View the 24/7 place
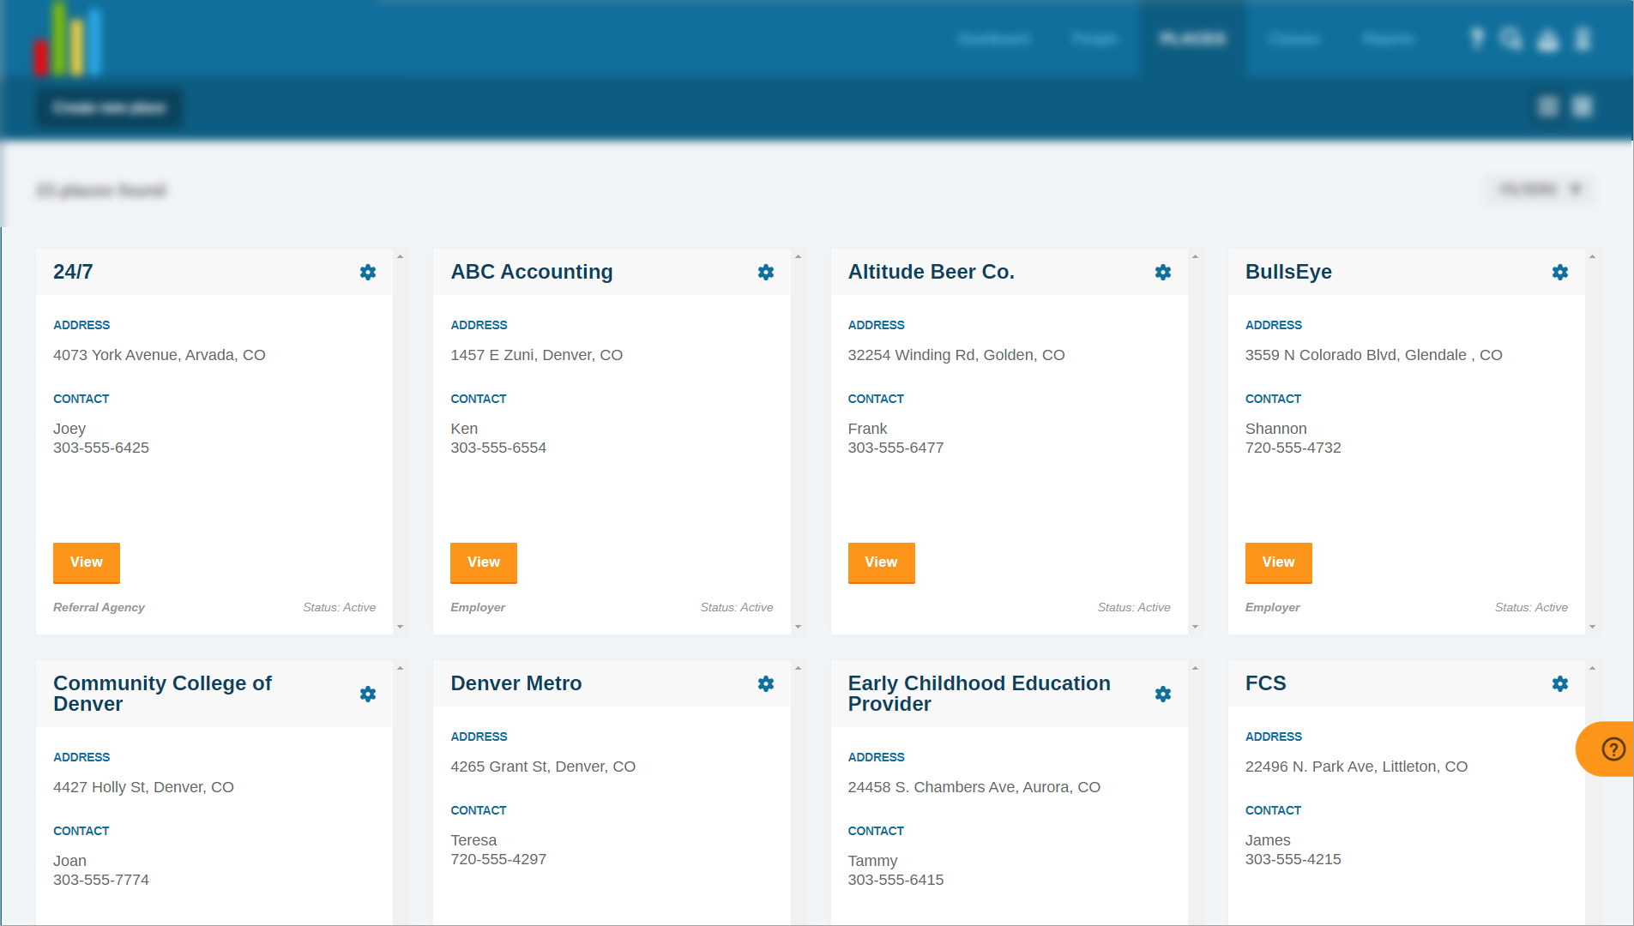1634x926 pixels. [87, 562]
